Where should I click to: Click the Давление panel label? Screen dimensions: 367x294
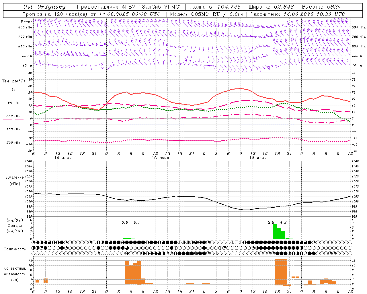tap(15, 177)
